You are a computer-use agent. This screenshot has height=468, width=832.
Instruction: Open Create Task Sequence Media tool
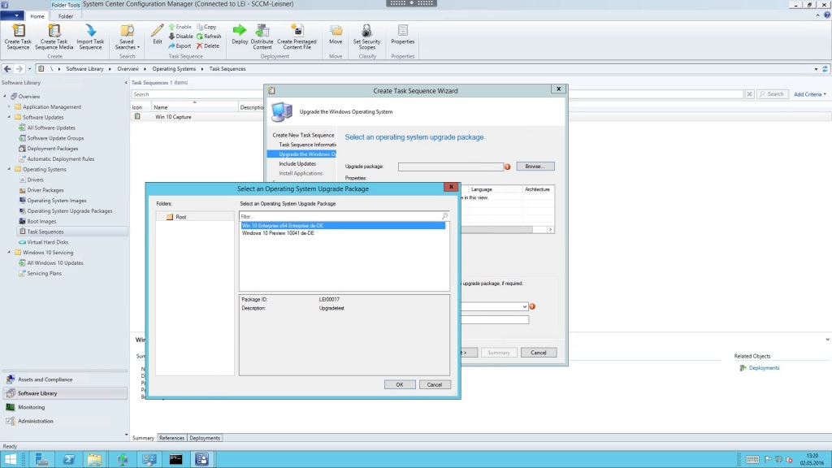(54, 37)
